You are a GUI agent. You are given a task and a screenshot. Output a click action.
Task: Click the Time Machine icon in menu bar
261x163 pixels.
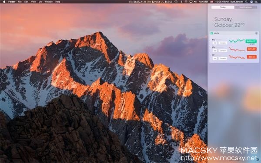[x=176, y=2]
